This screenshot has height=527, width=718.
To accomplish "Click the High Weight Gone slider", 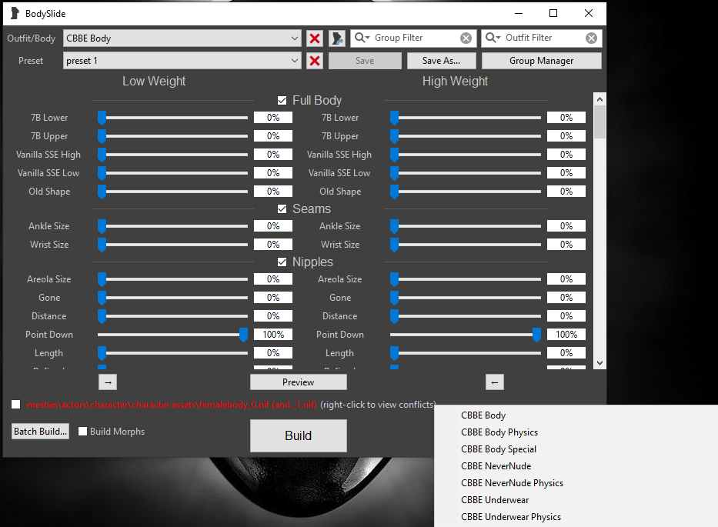I will (466, 298).
